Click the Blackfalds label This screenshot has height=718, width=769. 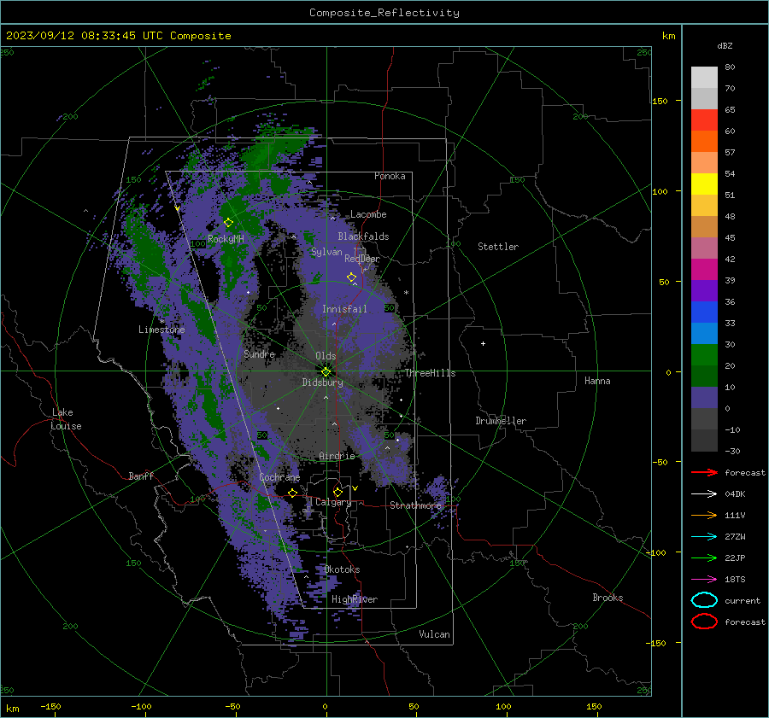[x=363, y=236]
